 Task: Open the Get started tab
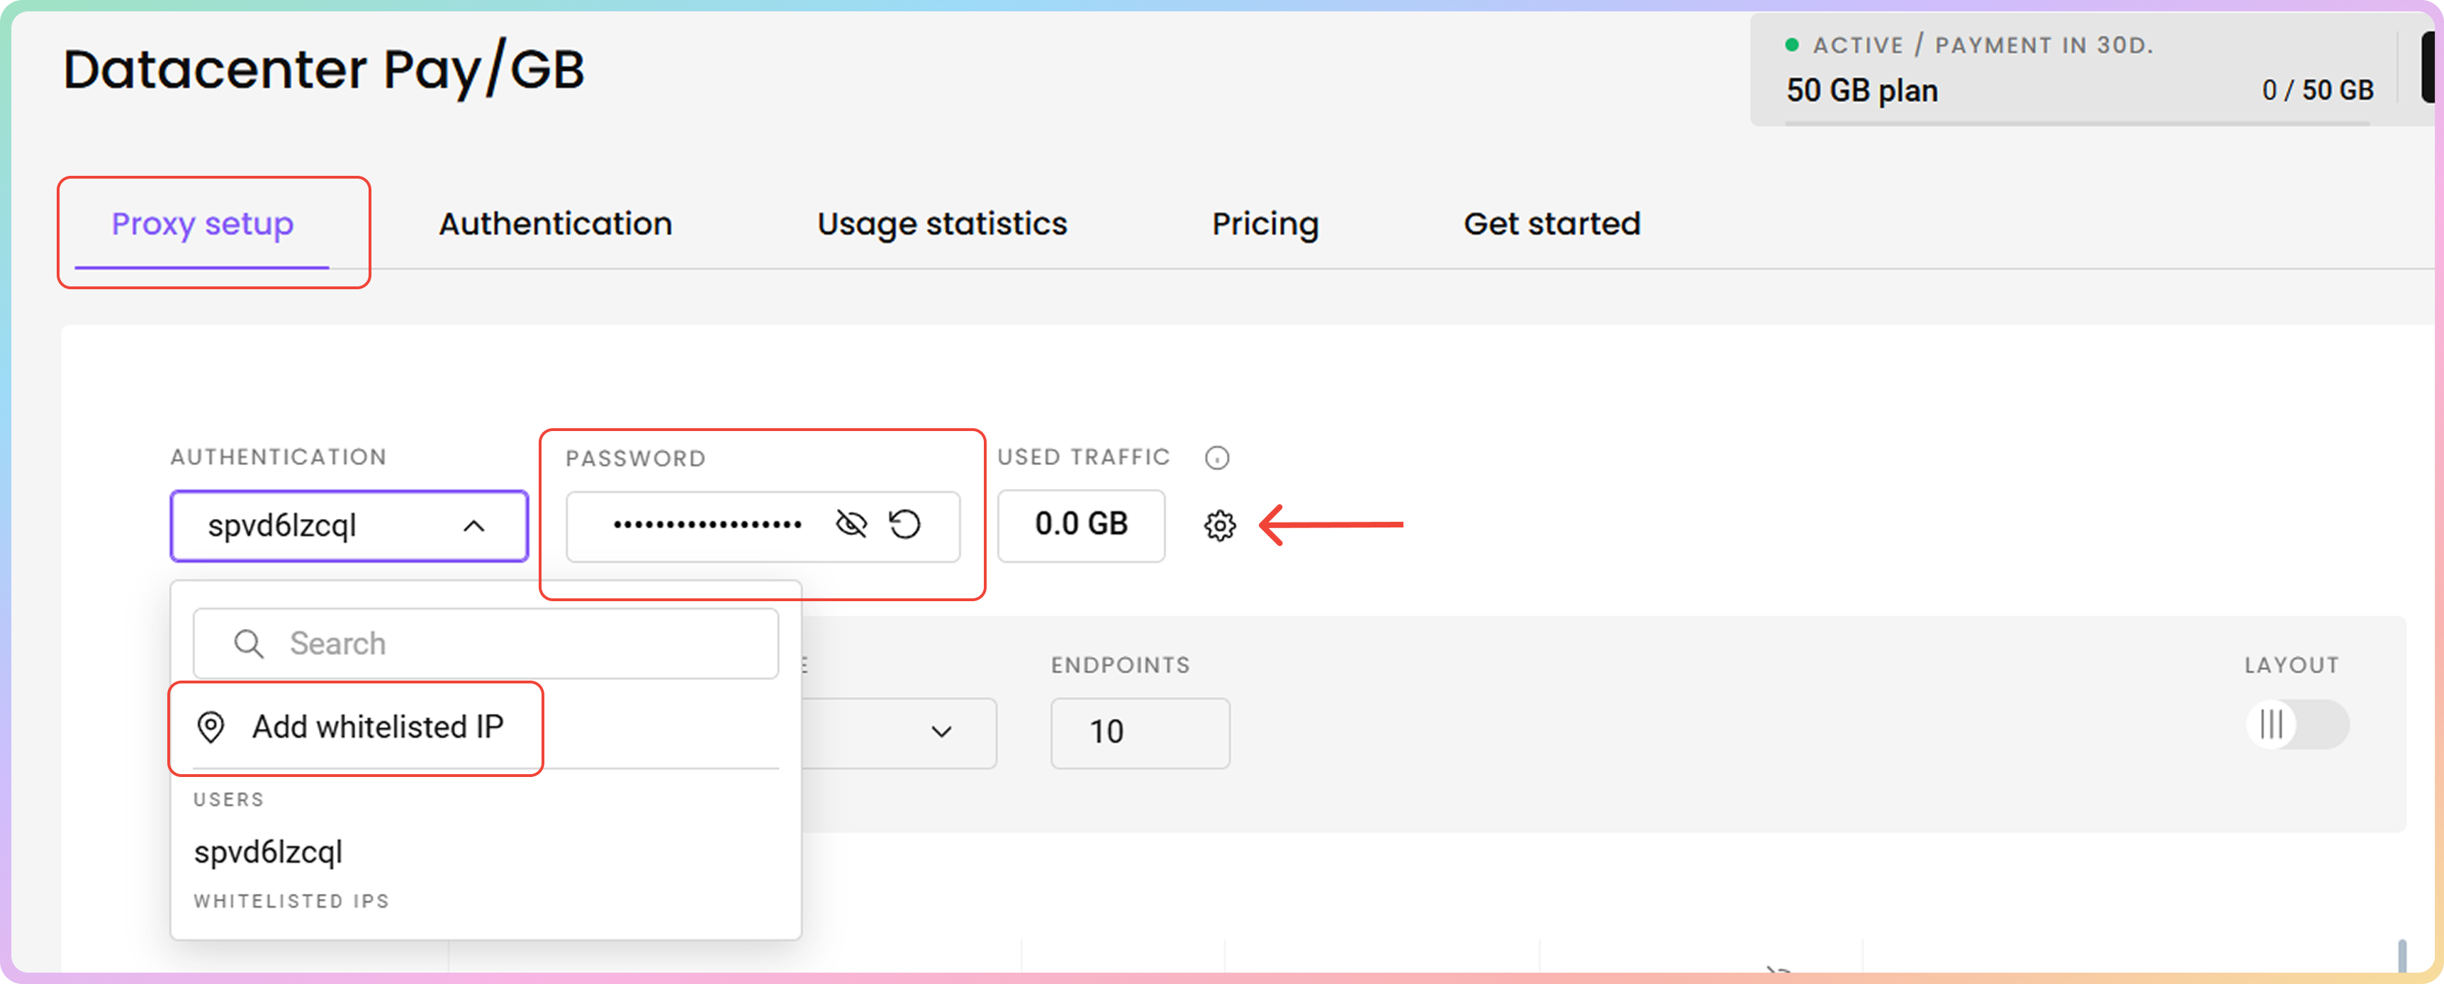[1551, 224]
